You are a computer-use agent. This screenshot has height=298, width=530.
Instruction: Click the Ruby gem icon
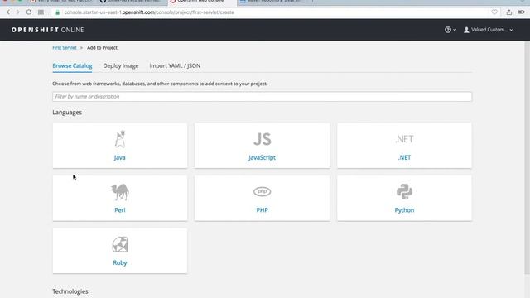[120, 244]
